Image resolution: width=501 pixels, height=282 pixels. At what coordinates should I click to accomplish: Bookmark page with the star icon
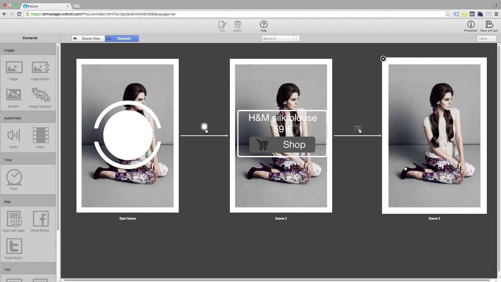448,14
